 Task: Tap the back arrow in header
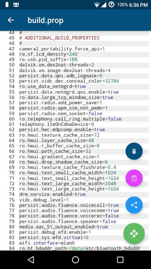(11, 20)
